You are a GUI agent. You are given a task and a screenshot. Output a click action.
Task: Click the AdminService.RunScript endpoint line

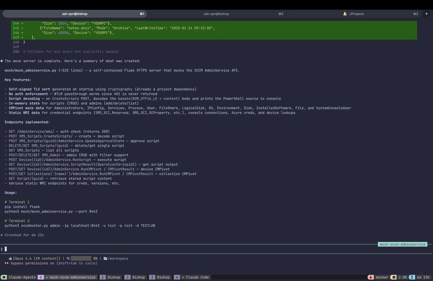pos(66,160)
